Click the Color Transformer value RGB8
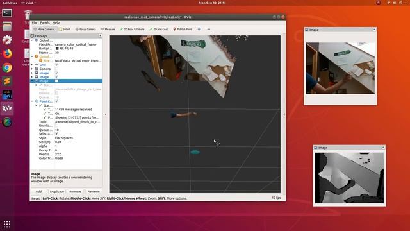 pyautogui.click(x=59, y=158)
